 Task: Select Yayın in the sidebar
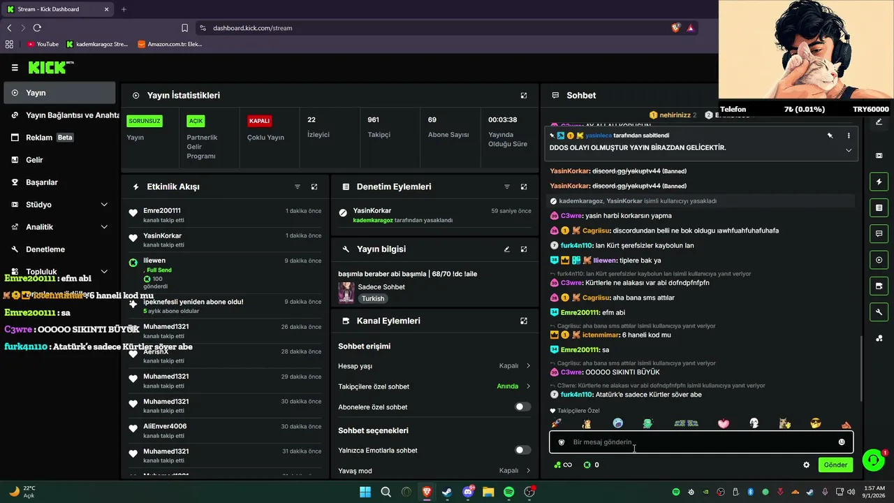pyautogui.click(x=59, y=93)
